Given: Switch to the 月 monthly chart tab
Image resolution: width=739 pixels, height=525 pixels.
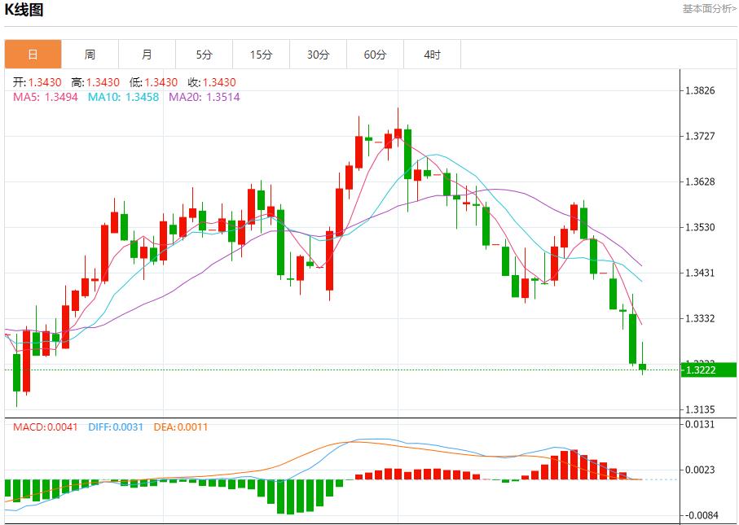Looking at the screenshot, I should [147, 55].
